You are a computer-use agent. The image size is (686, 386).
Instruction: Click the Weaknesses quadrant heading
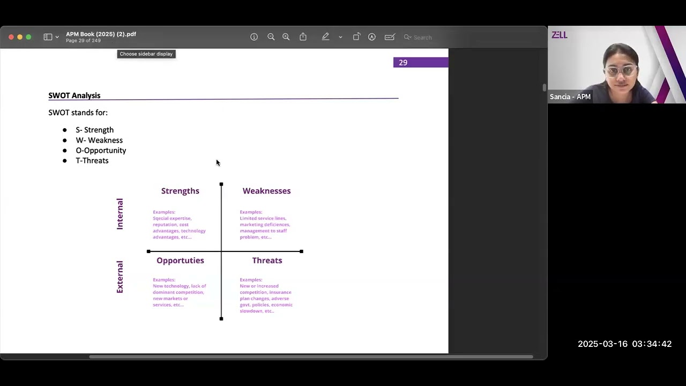pos(267,191)
